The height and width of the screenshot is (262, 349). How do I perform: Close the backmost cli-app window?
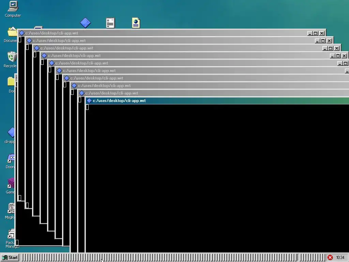coord(322,33)
